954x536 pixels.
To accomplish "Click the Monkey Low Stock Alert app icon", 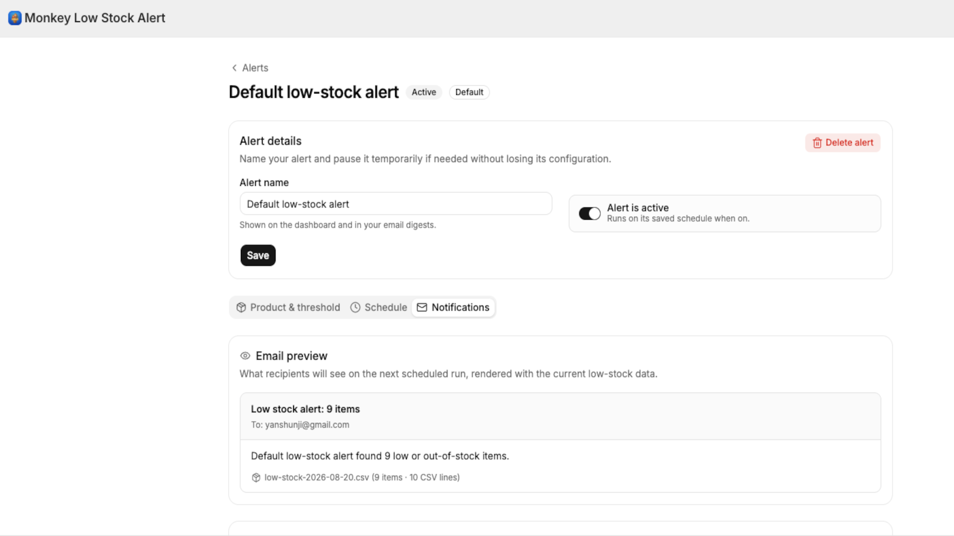I will pos(15,18).
